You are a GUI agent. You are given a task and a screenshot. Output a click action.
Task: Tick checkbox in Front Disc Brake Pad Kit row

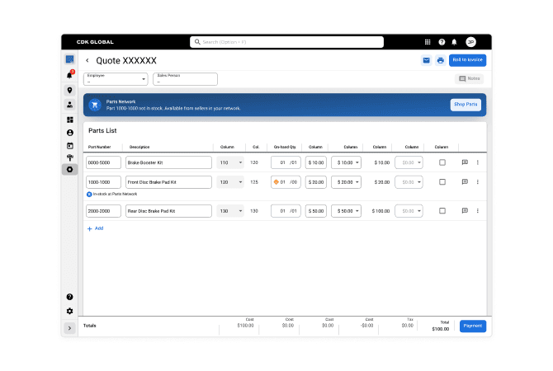click(442, 182)
